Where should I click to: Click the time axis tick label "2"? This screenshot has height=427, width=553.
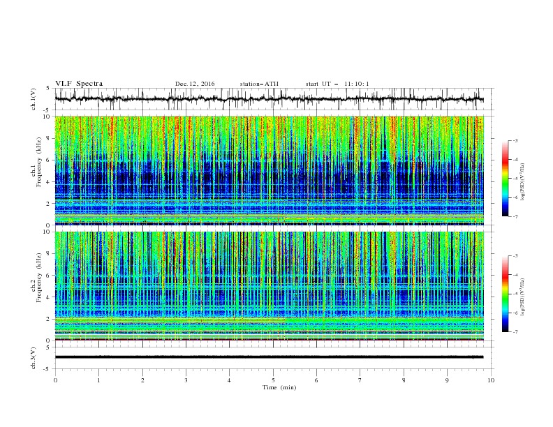pyautogui.click(x=142, y=380)
